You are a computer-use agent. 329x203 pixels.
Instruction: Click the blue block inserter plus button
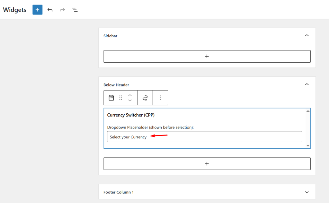point(37,10)
